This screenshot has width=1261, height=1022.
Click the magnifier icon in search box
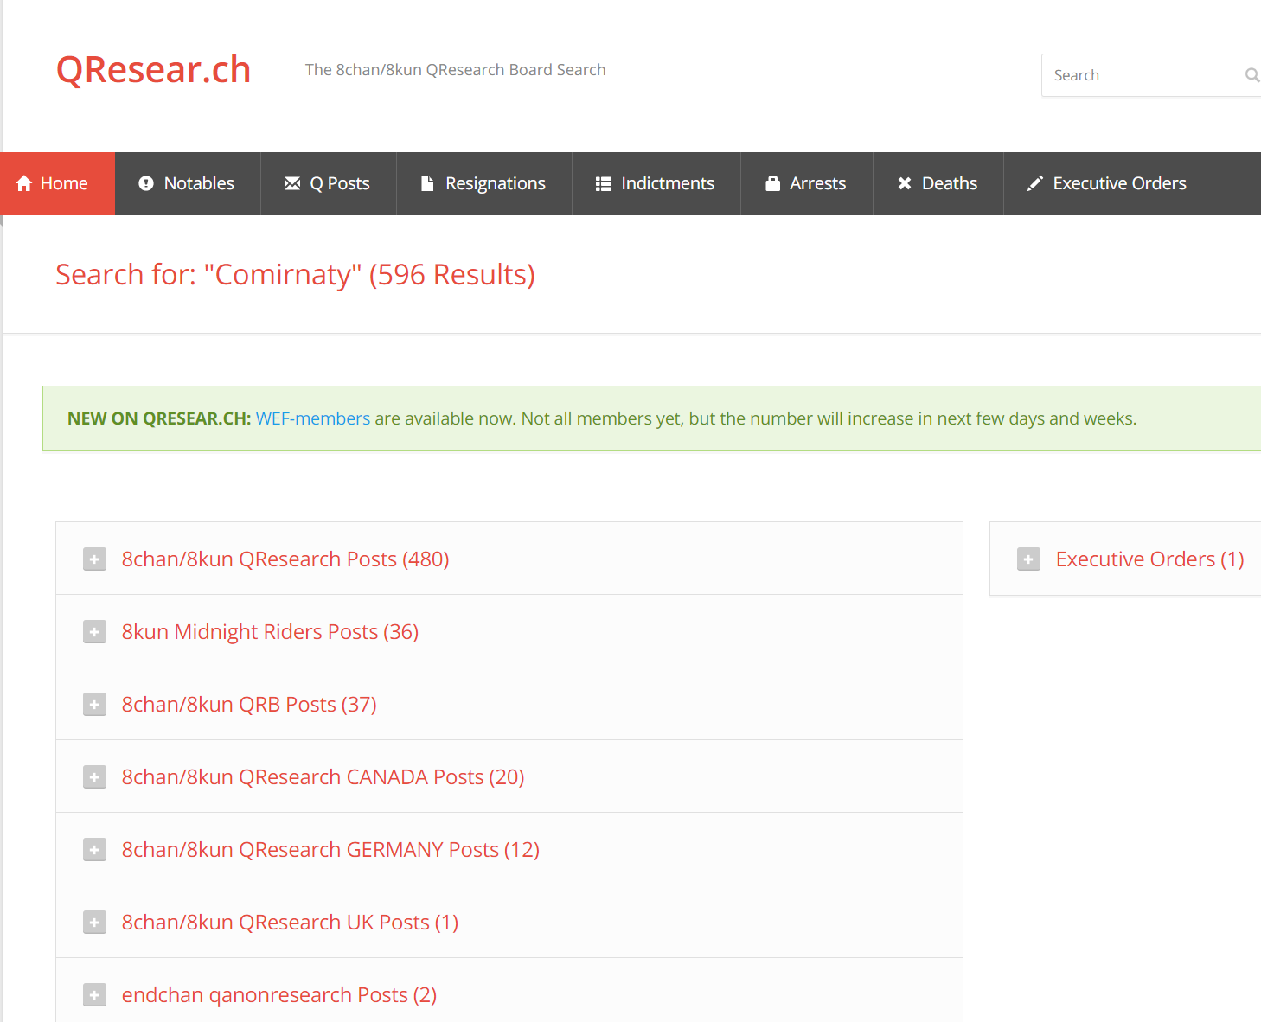point(1251,75)
